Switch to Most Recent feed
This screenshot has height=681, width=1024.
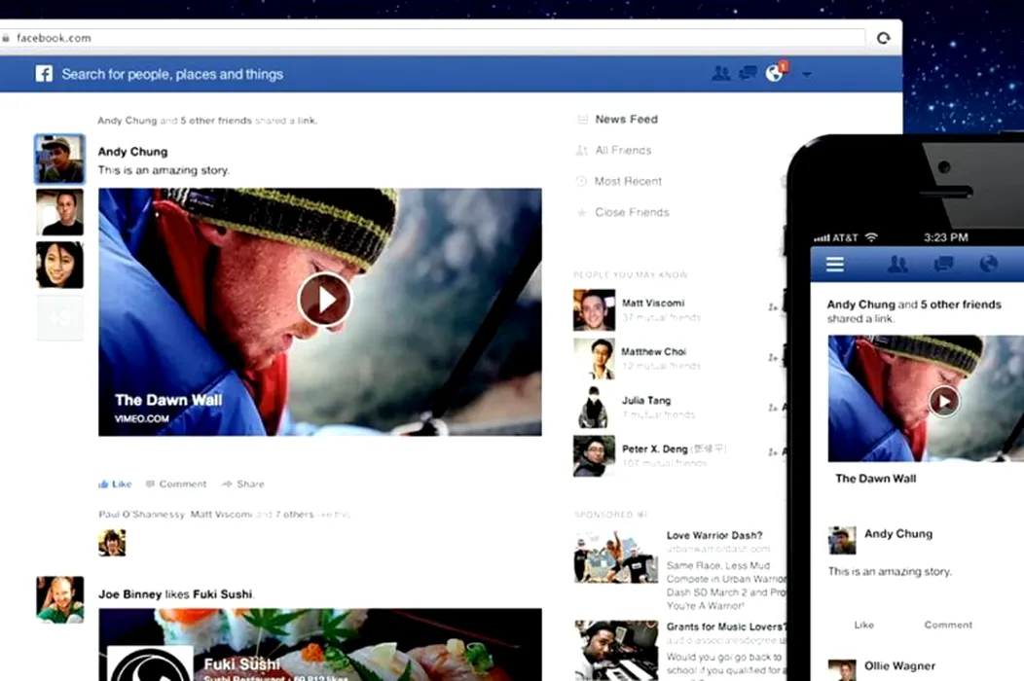[x=628, y=182]
